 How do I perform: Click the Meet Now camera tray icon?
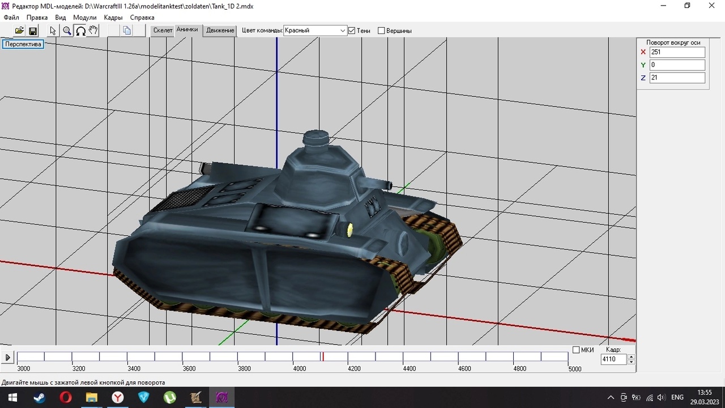(x=624, y=397)
